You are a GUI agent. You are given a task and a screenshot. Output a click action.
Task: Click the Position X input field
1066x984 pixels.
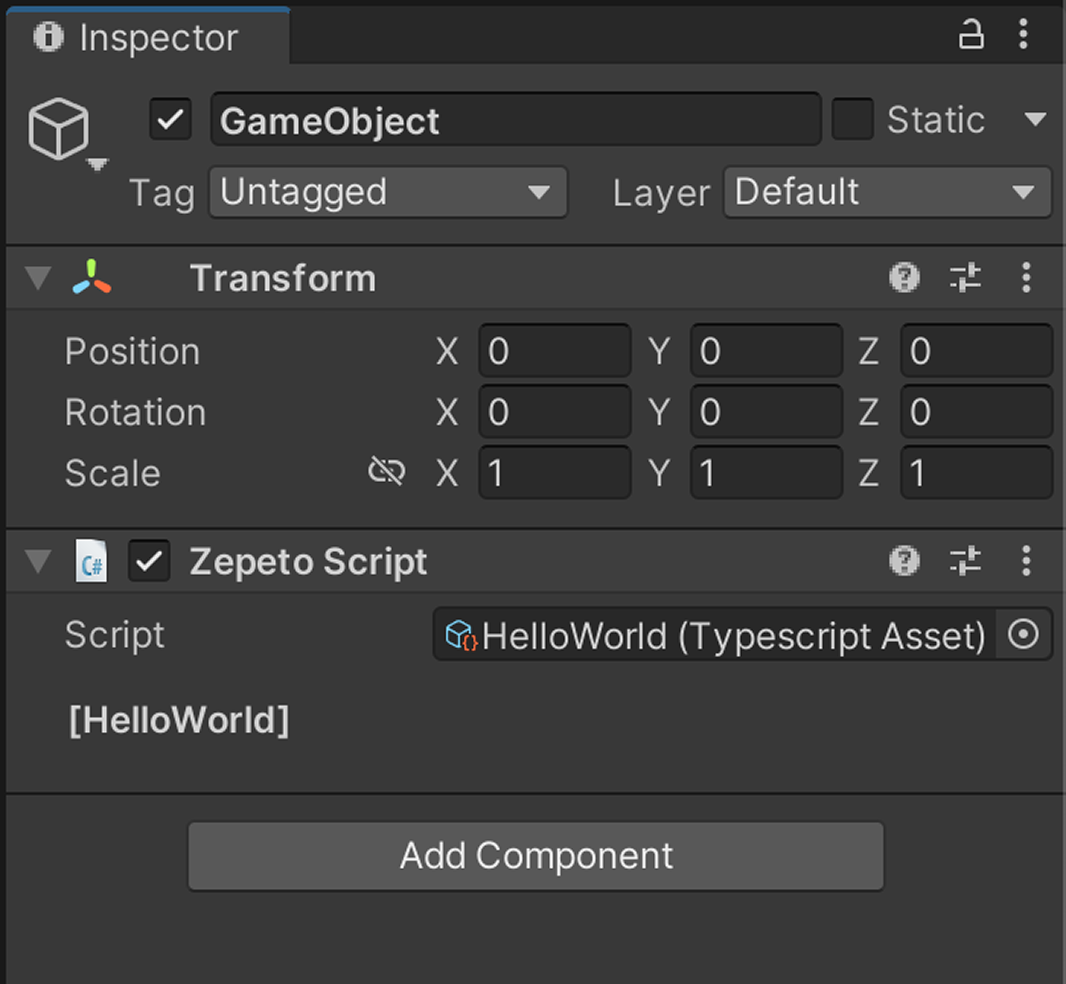coord(554,351)
